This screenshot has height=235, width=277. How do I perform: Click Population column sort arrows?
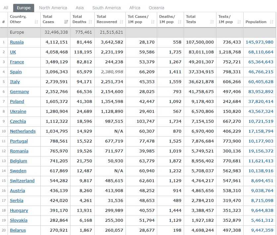click(272, 22)
